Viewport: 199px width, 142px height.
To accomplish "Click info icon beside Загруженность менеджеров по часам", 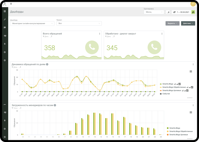I will [x=55, y=105].
